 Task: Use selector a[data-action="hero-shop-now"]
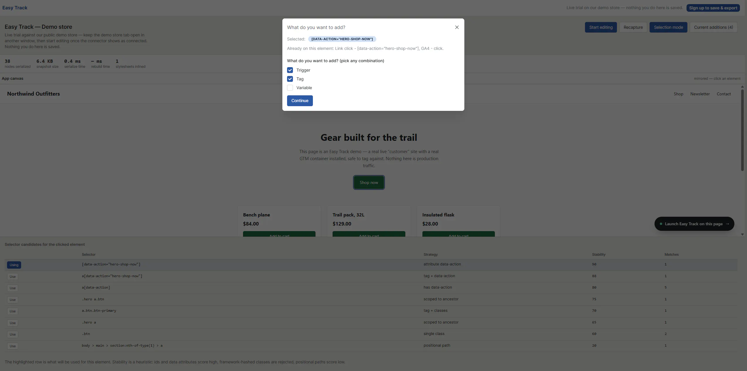click(x=13, y=277)
